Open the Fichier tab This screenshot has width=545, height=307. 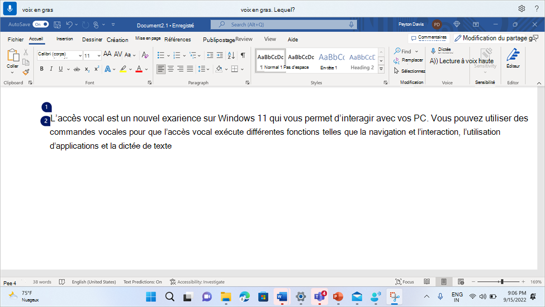point(16,39)
